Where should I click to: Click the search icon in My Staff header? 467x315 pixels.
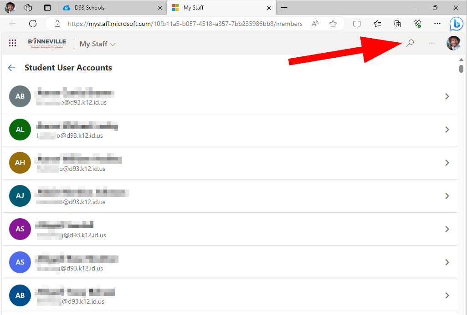410,43
